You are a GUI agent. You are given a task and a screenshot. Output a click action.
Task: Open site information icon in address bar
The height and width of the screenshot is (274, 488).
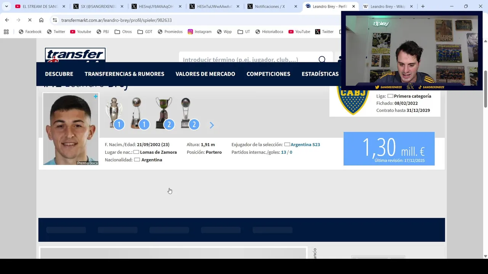[55, 20]
